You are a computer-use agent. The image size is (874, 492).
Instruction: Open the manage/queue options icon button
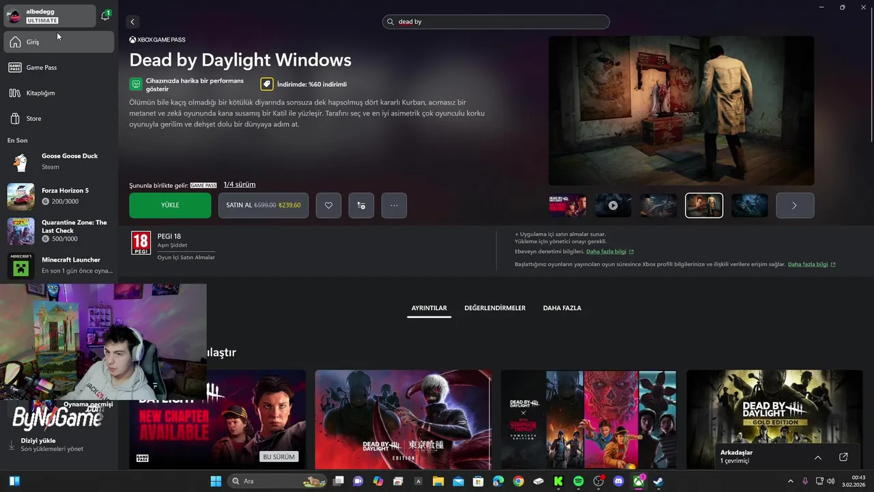pyautogui.click(x=361, y=205)
